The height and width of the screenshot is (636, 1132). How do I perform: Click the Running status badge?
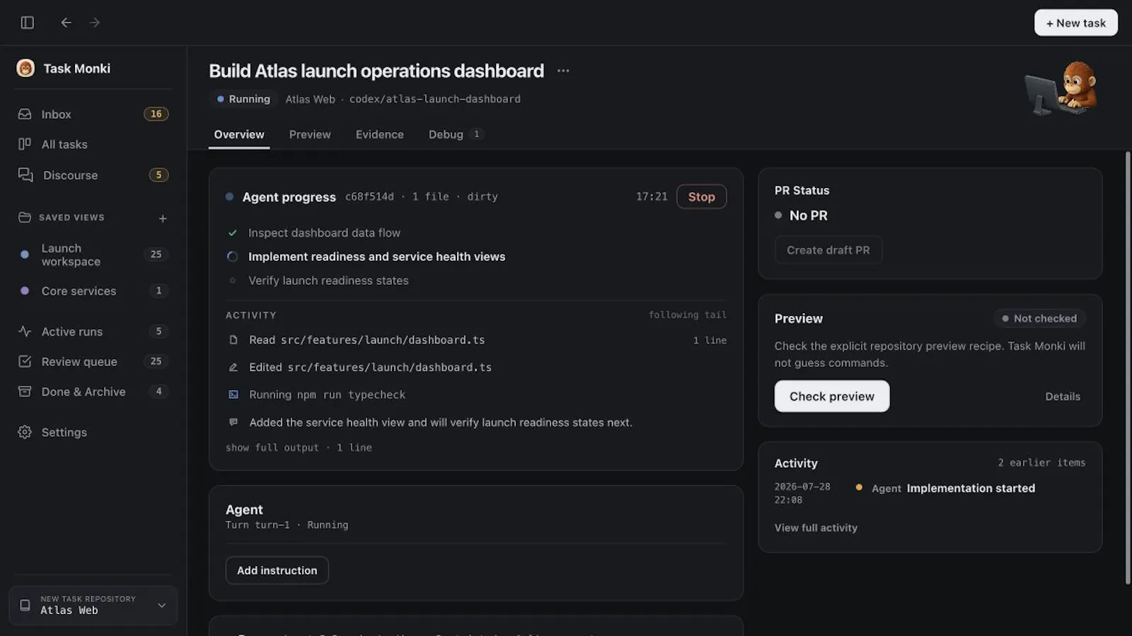click(243, 99)
